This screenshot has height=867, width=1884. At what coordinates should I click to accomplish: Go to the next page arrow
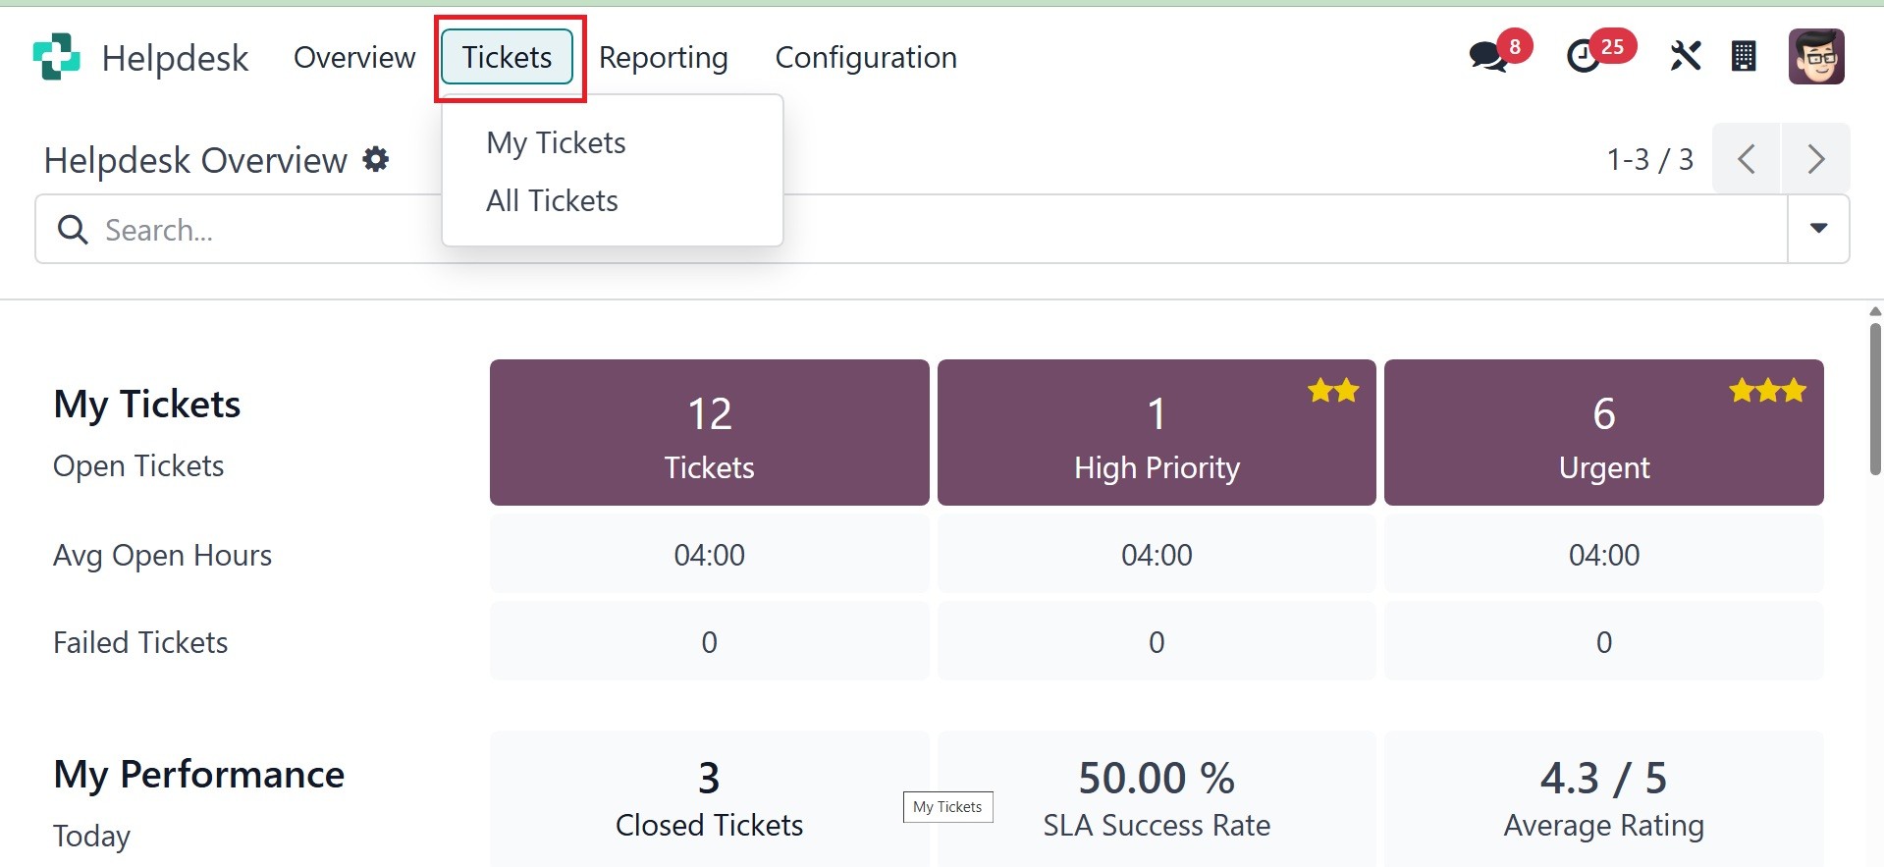click(1816, 159)
